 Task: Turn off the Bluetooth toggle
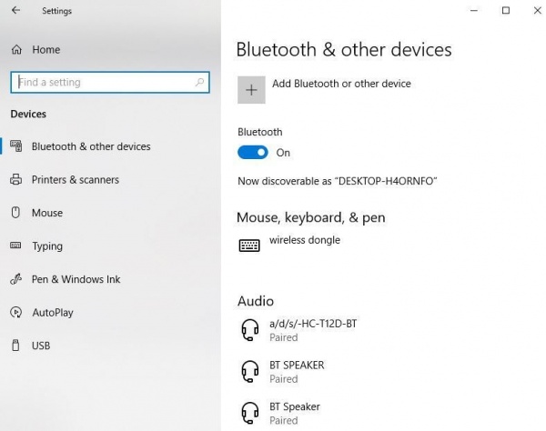pos(253,153)
